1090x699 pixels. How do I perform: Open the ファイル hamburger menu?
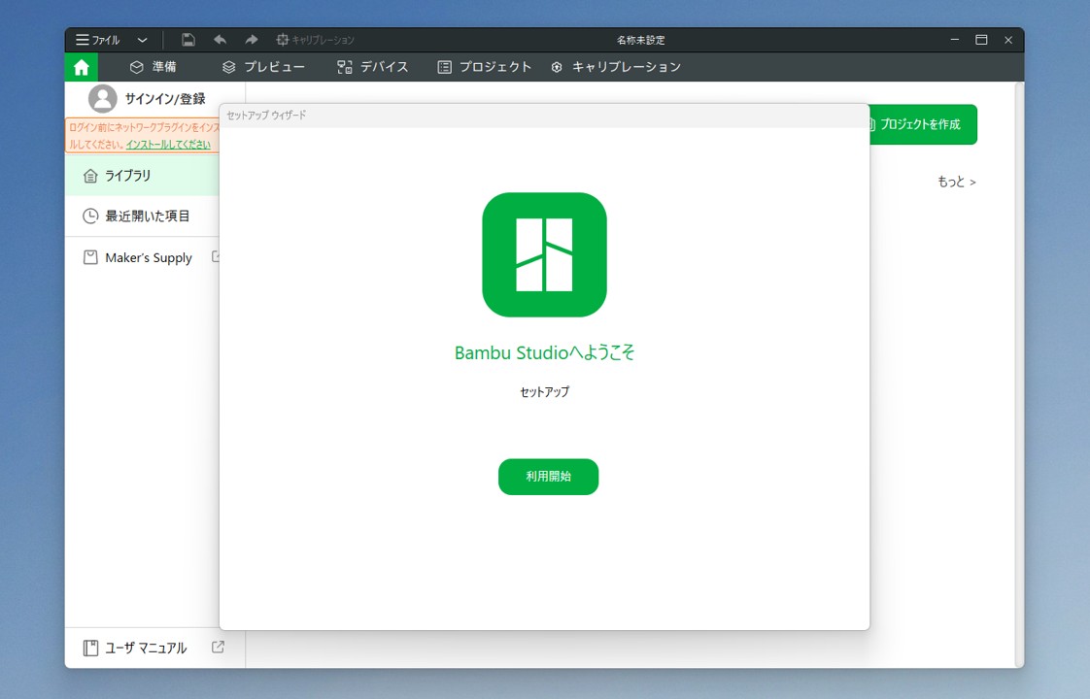click(x=97, y=41)
